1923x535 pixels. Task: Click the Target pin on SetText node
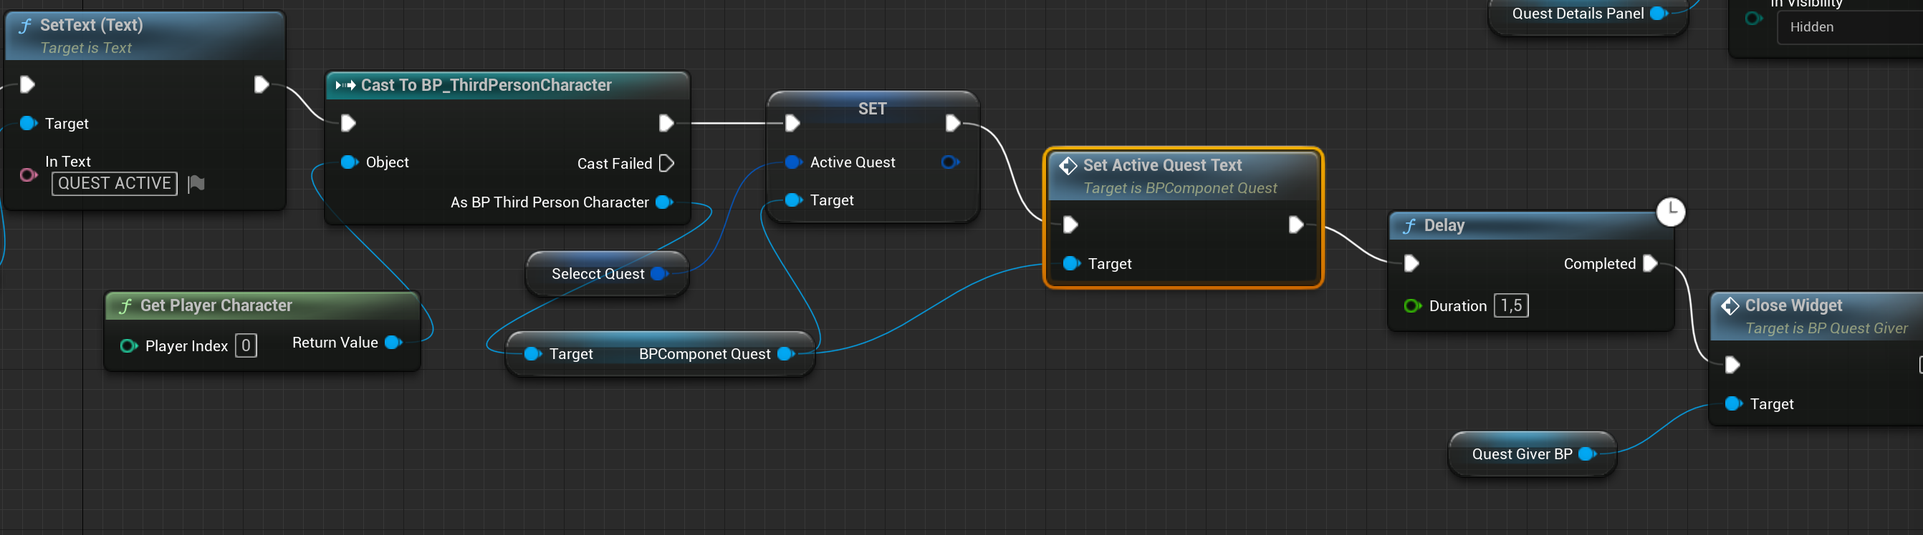pos(29,123)
